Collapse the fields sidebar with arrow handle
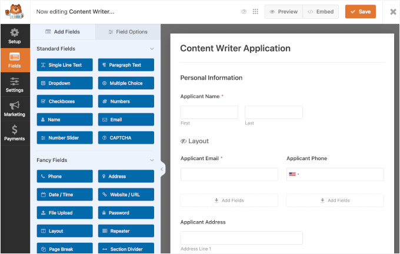The image size is (400, 254). click(x=162, y=169)
